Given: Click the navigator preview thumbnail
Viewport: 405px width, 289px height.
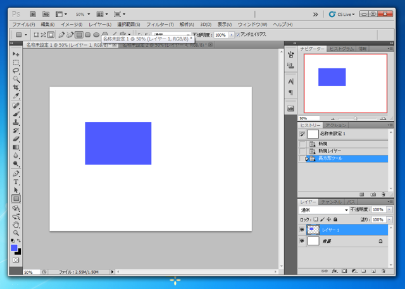Looking at the screenshot, I should pos(345,83).
